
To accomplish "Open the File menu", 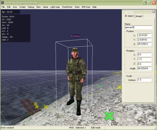I will (x=3, y=7).
